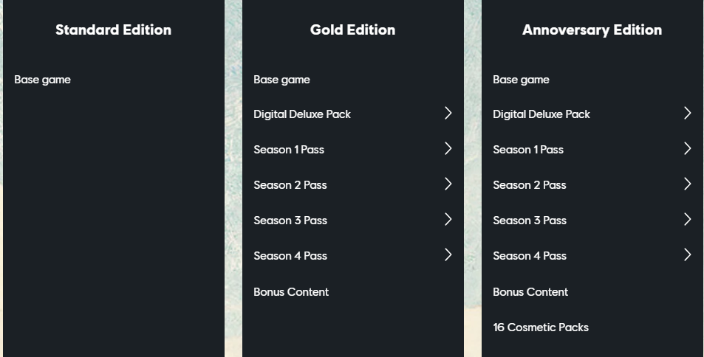Select the Gold Edition heading
704x357 pixels.
tap(352, 30)
